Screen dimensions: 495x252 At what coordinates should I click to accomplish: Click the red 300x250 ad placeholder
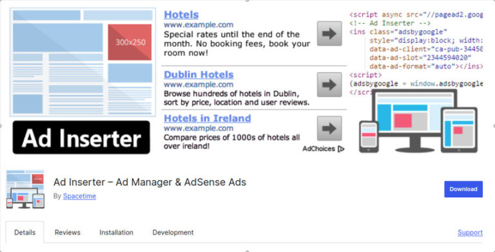[x=130, y=42]
